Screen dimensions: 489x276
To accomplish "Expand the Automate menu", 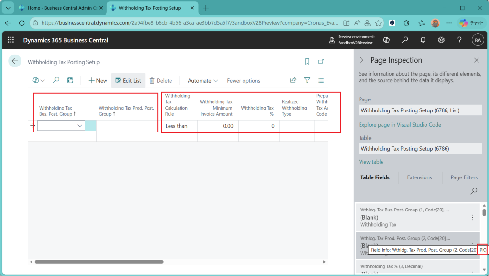I will pyautogui.click(x=202, y=81).
